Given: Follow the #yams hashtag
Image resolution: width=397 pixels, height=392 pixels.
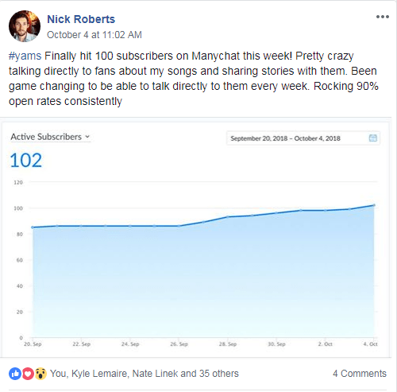Looking at the screenshot, I should 25,56.
